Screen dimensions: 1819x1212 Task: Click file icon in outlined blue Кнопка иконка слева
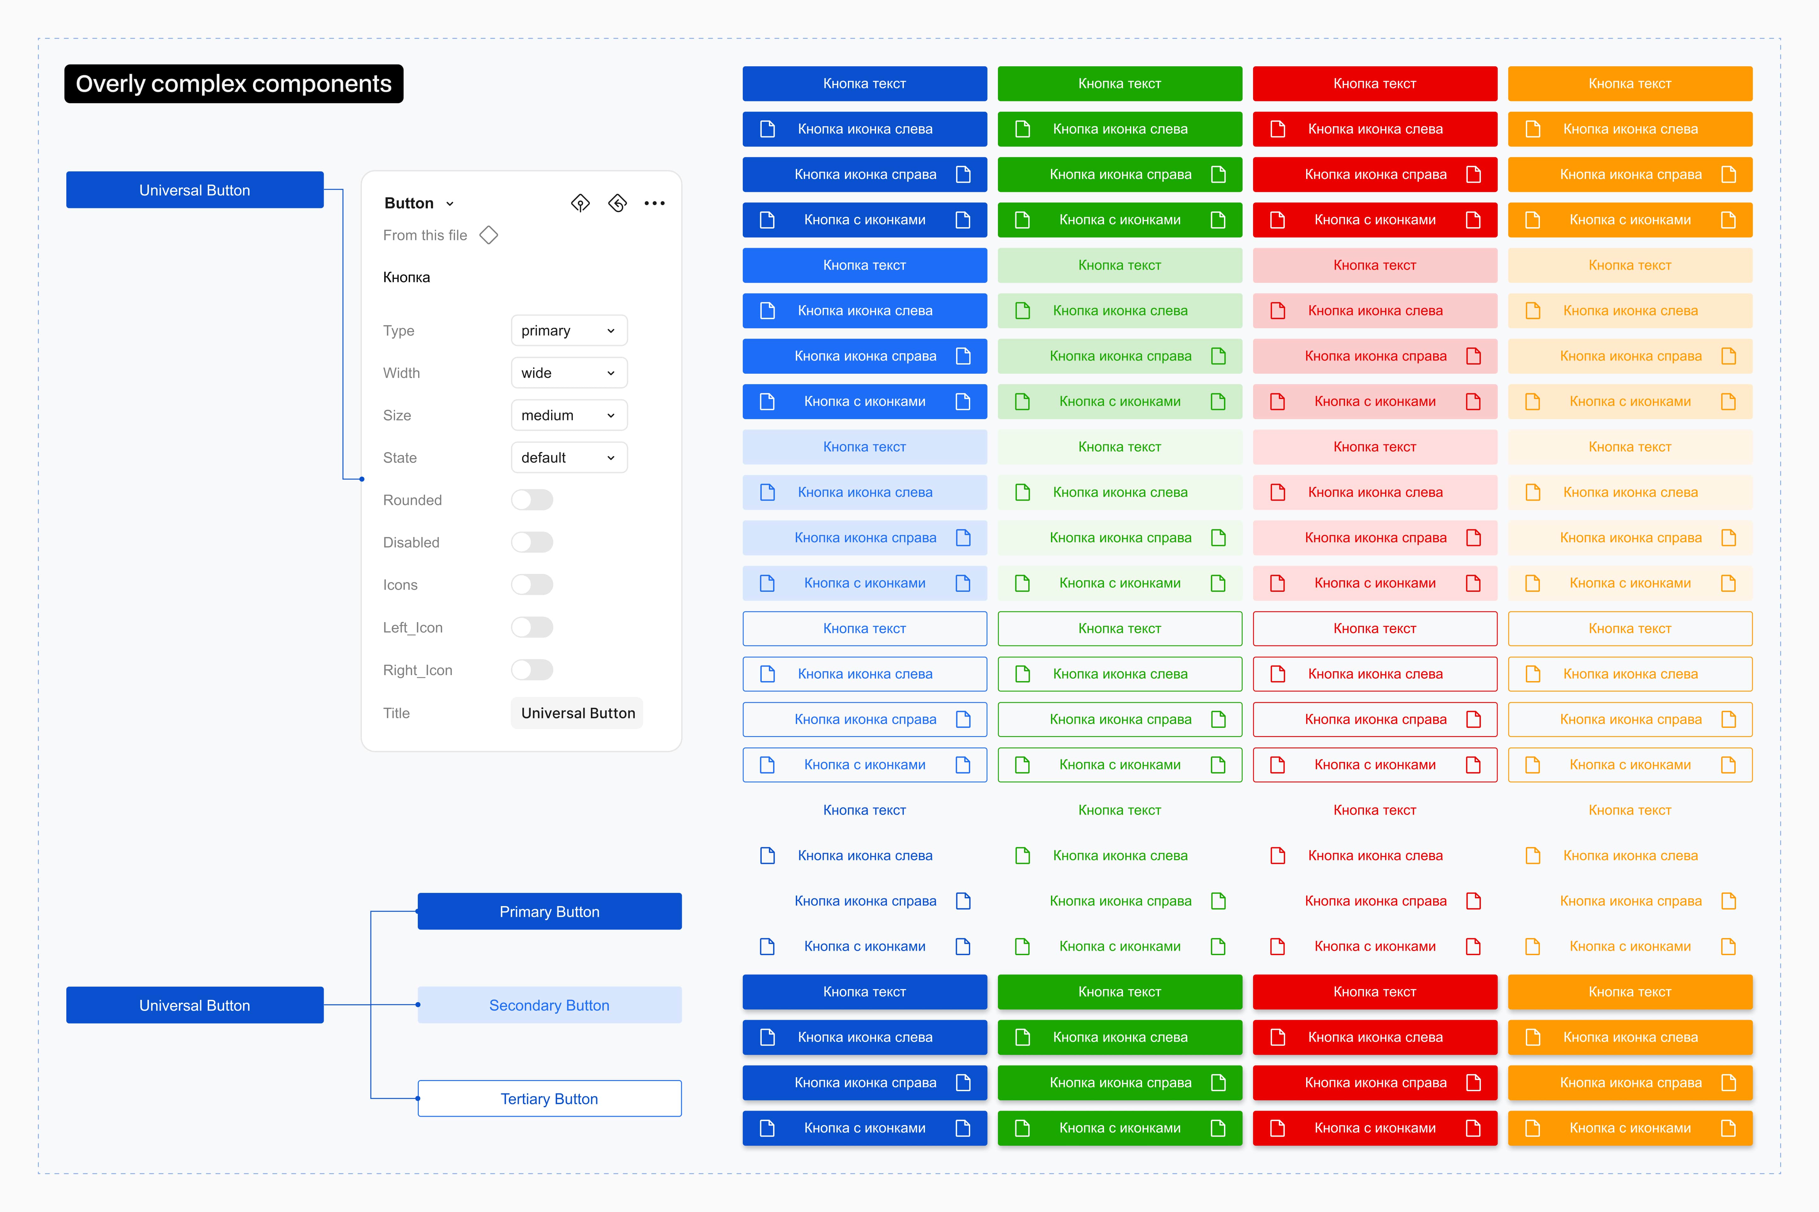tap(767, 674)
